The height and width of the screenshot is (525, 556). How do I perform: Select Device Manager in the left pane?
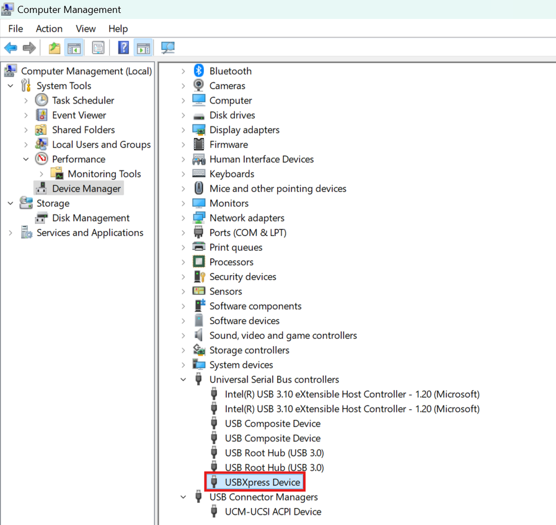tap(85, 188)
